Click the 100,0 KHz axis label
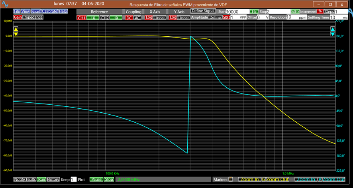Viewport: 353px width, 188px height. pyautogui.click(x=112, y=174)
